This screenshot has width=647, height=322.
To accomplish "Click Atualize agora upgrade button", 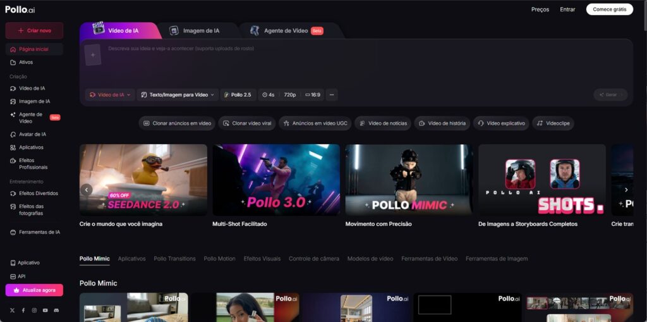I will point(34,290).
